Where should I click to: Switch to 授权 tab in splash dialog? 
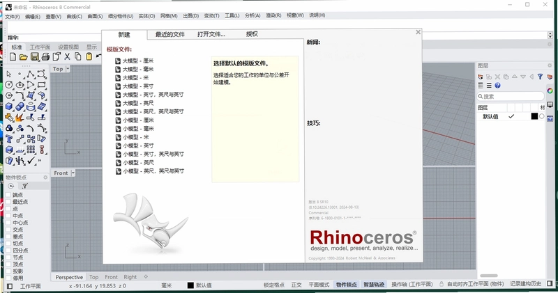click(x=252, y=34)
